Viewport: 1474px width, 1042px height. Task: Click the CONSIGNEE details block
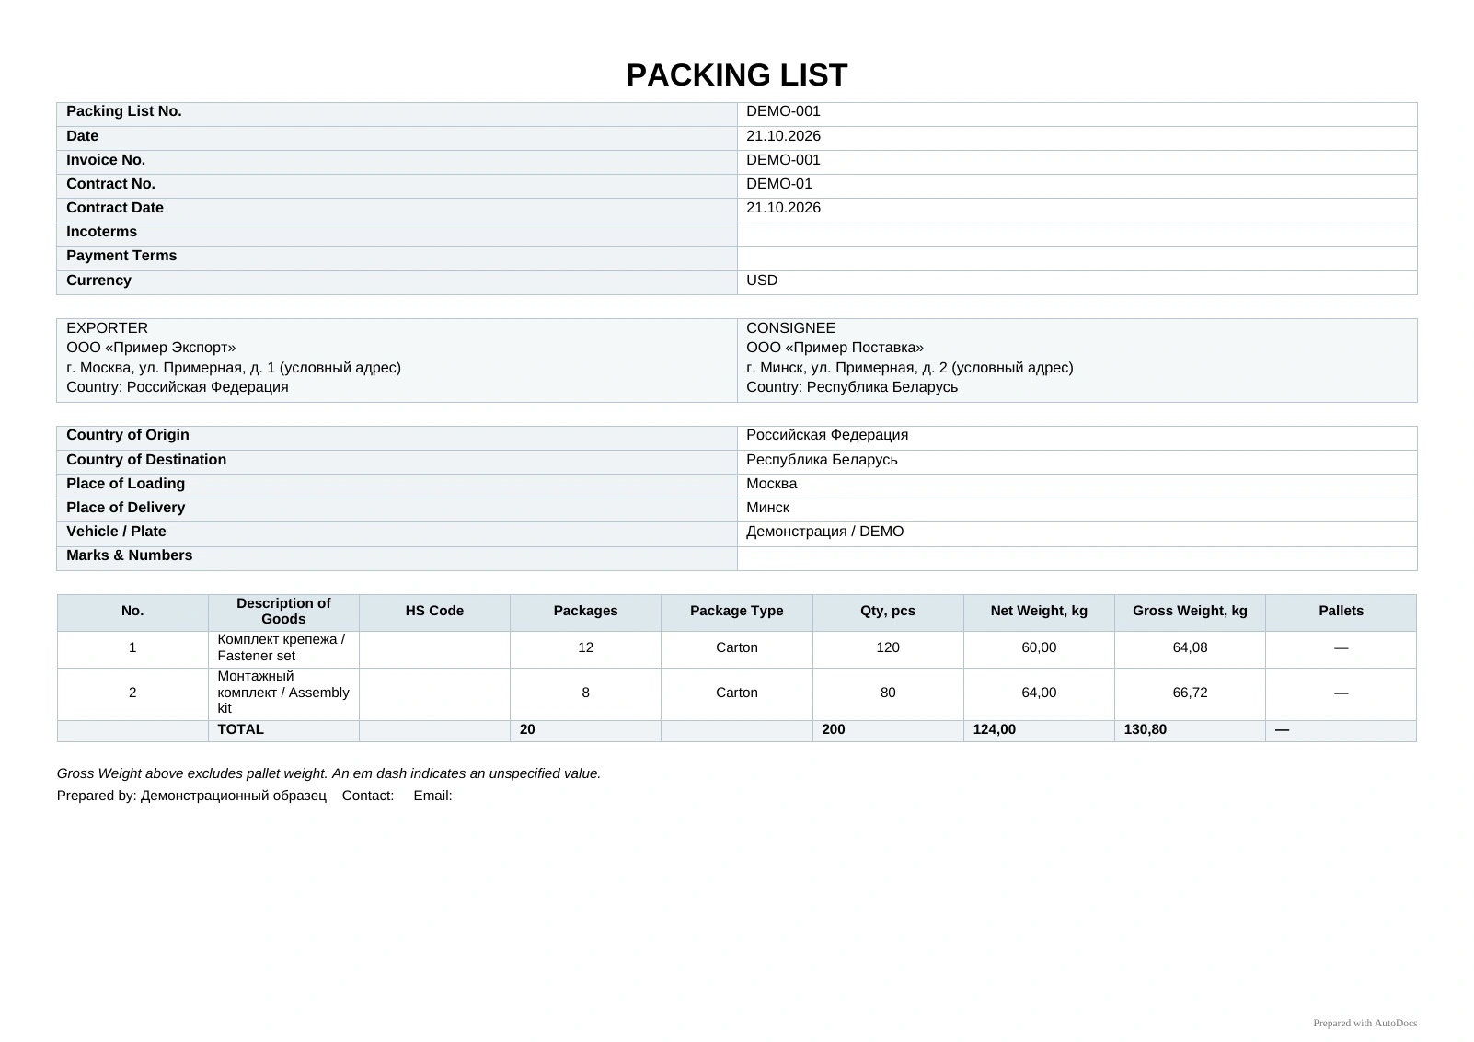1077,361
